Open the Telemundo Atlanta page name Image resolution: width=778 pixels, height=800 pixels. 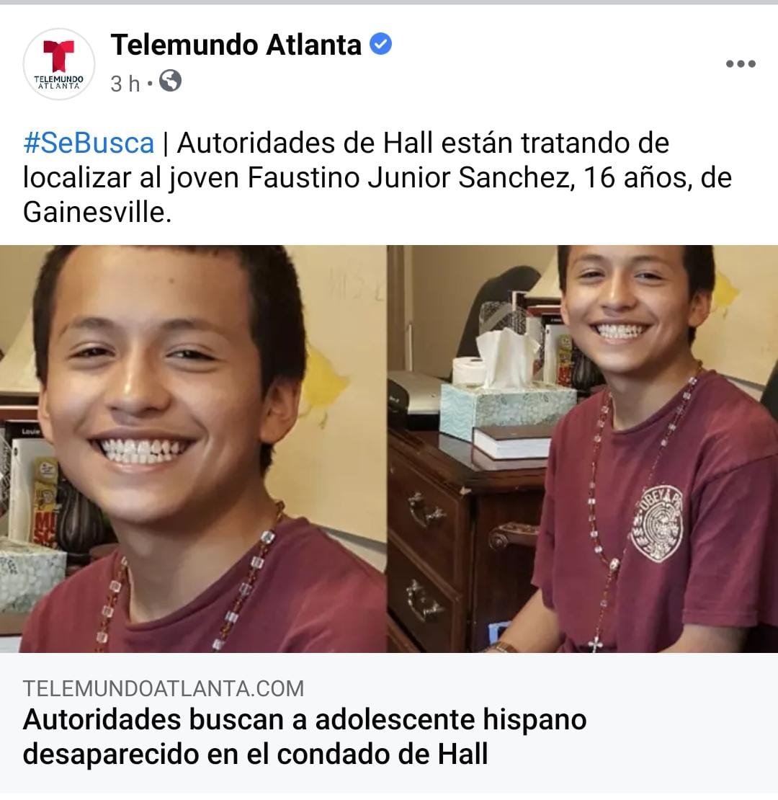coord(236,45)
